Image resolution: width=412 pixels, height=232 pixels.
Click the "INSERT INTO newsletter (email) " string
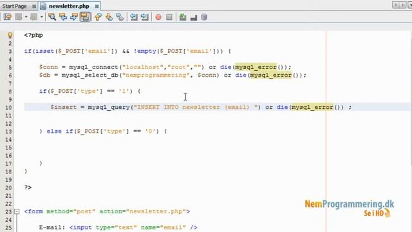click(196, 108)
